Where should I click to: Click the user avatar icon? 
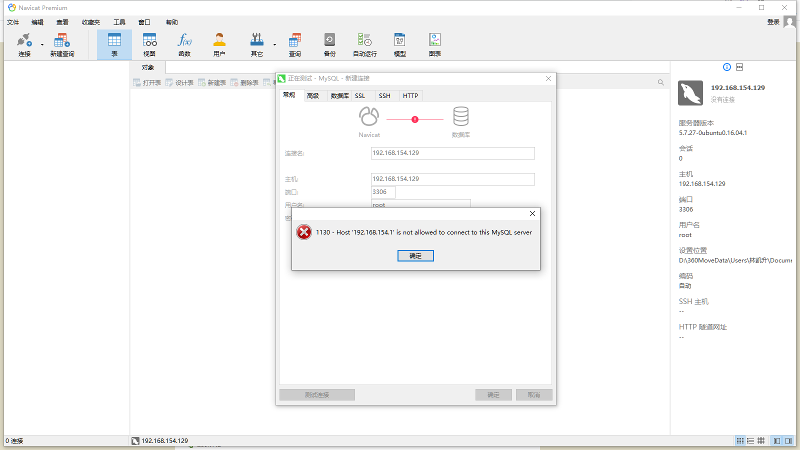point(789,22)
